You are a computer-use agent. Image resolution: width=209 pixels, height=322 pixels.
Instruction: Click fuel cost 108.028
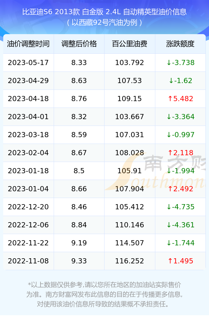[130, 153]
